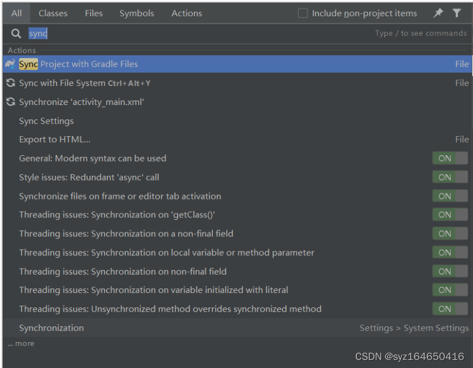Switch to the Classes tab
Image resolution: width=473 pixels, height=368 pixels.
coord(53,13)
